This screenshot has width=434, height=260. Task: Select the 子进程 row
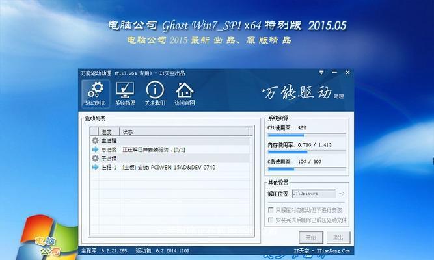click(x=170, y=158)
